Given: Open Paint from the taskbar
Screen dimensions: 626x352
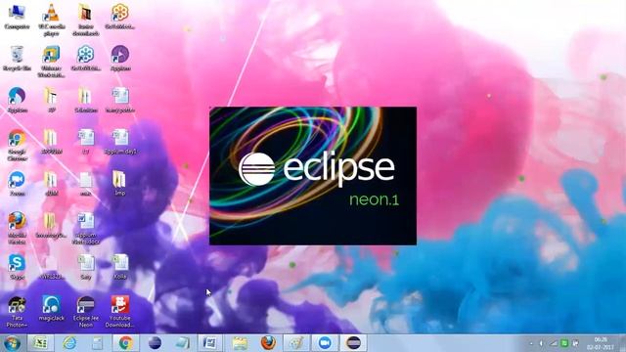Looking at the screenshot, I should (296, 343).
